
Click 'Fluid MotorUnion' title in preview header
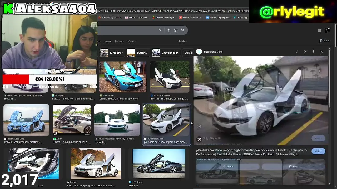(x=214, y=52)
